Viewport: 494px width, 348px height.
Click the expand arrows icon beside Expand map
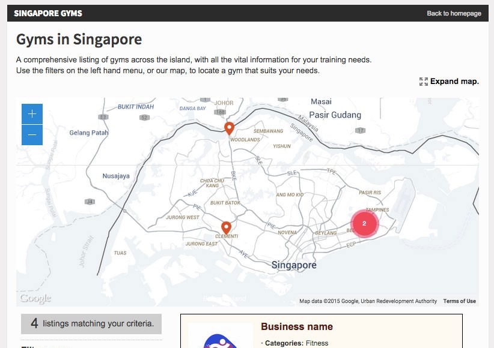(x=424, y=82)
